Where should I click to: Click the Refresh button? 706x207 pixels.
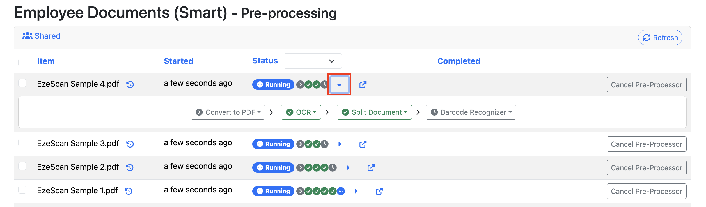(660, 37)
